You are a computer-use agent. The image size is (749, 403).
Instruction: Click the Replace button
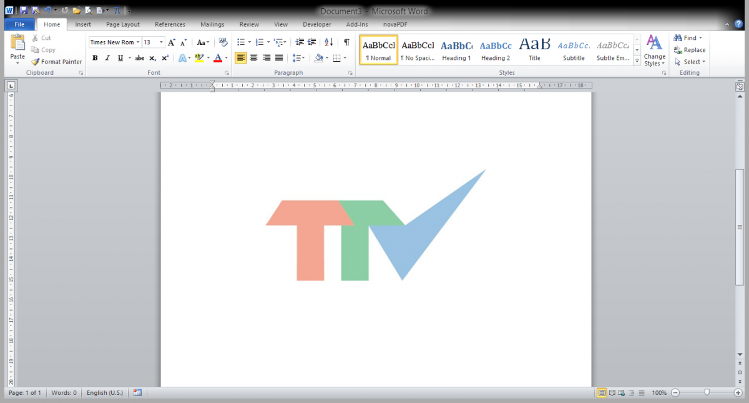click(690, 50)
